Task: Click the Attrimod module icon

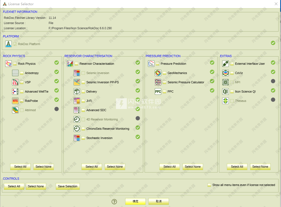Action: click(15, 110)
